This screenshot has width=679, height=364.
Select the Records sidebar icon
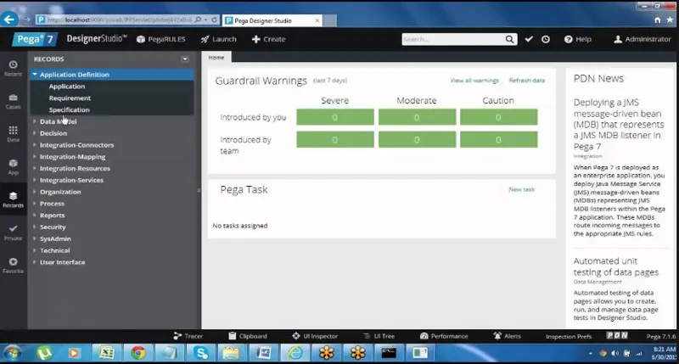coord(13,199)
